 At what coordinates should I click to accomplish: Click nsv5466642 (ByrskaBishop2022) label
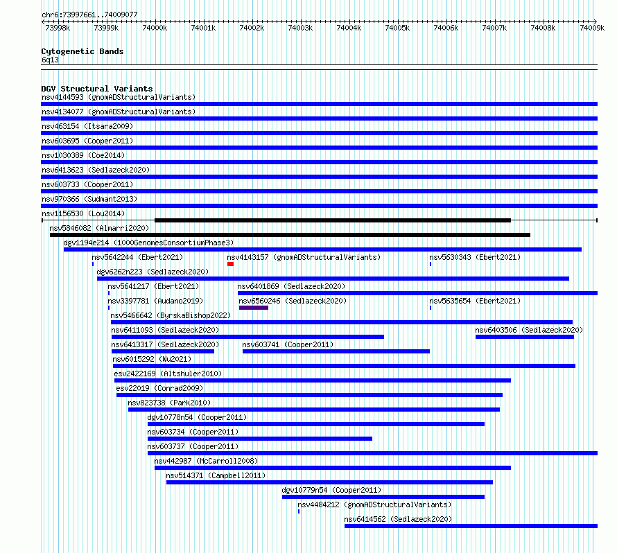tap(171, 315)
